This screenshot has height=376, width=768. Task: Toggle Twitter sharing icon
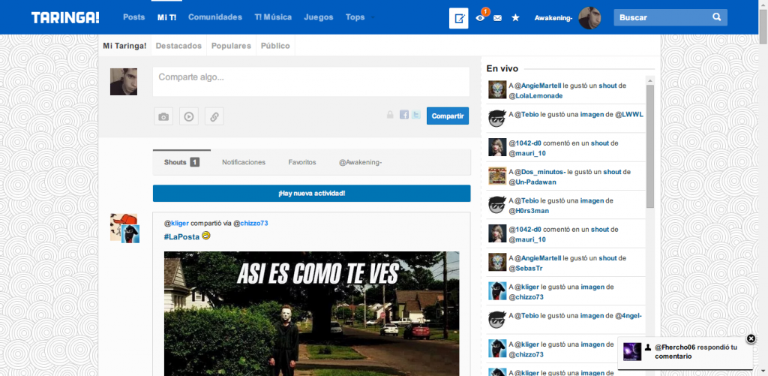[x=415, y=115]
